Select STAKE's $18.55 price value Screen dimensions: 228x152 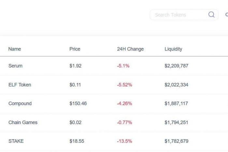point(77,141)
